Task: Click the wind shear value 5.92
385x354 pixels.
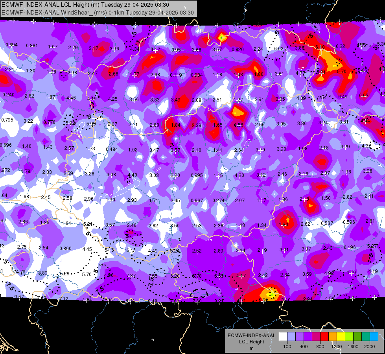Action: [70, 123]
